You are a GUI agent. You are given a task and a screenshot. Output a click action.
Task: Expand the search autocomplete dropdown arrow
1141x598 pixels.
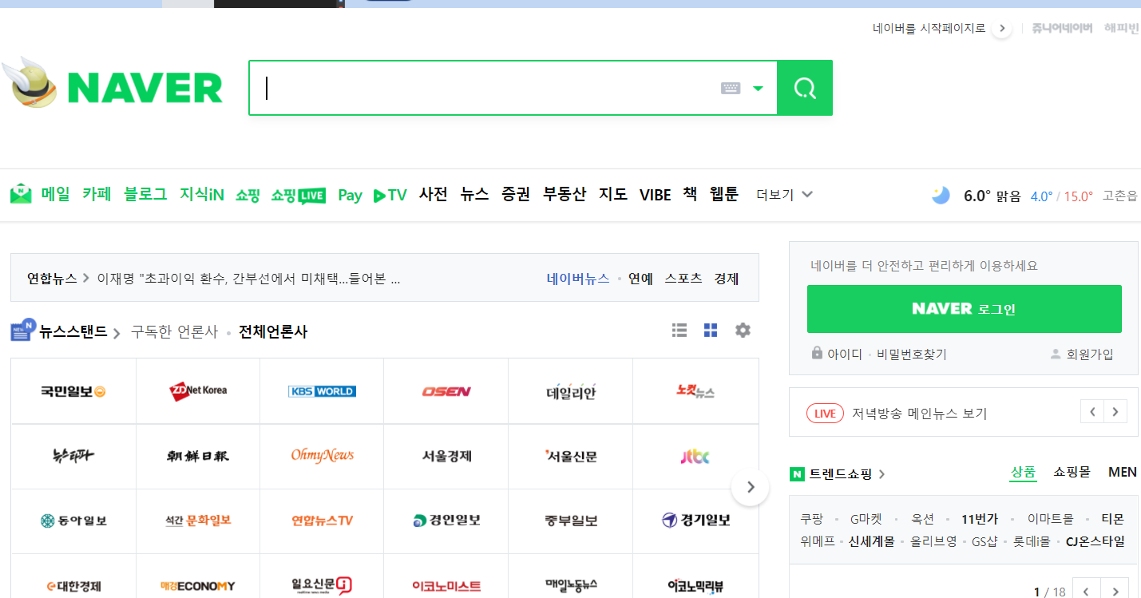(x=758, y=89)
